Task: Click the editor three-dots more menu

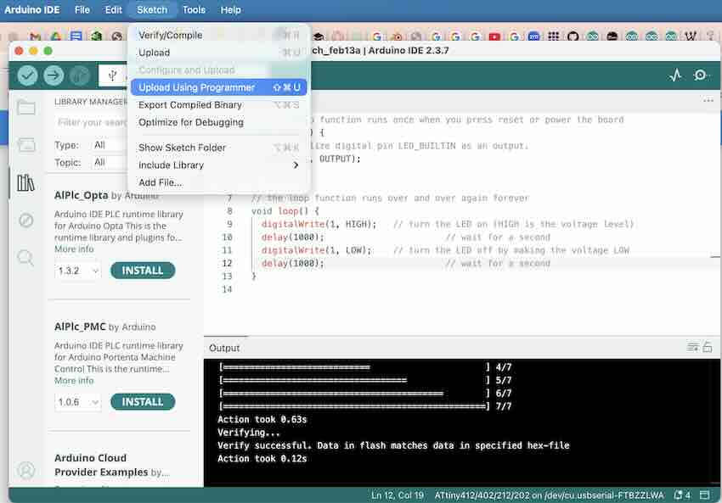Action: pyautogui.click(x=708, y=101)
